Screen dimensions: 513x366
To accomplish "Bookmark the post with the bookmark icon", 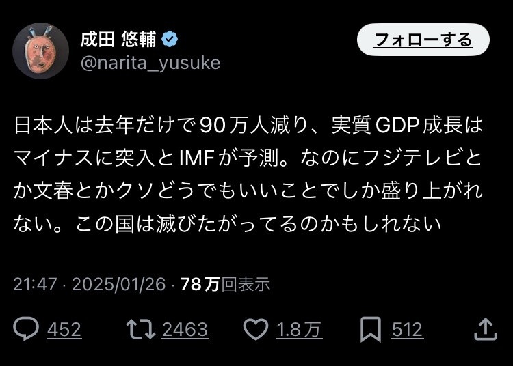I will point(370,330).
